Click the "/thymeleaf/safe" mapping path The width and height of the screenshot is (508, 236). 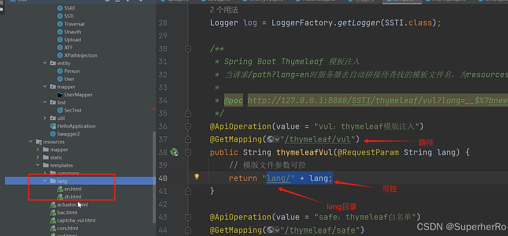click(320, 230)
